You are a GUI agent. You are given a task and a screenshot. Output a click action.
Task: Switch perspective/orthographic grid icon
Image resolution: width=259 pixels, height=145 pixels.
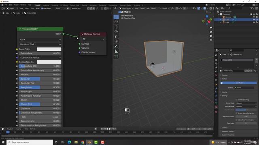211,40
